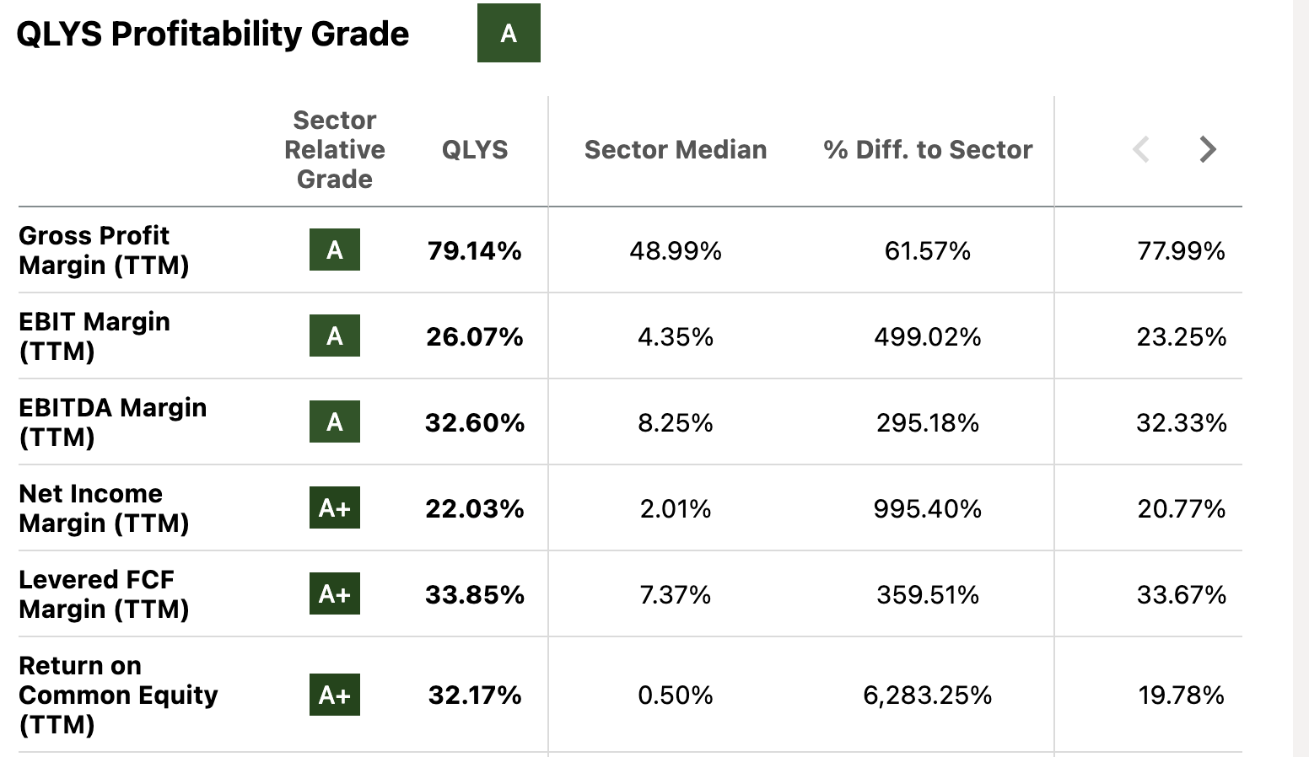The image size is (1309, 757).
Task: Open the Gross Profit Margin (TTM) row label
Action: [94, 250]
